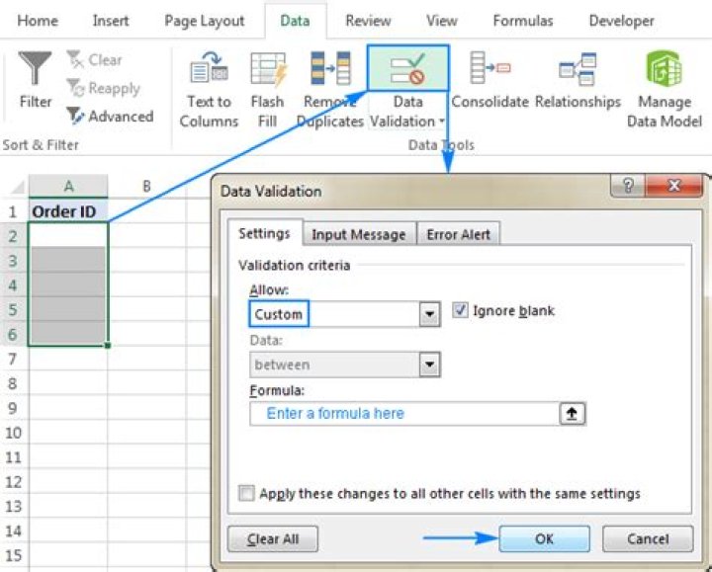Run Flash Fill from the ribbon

(268, 69)
